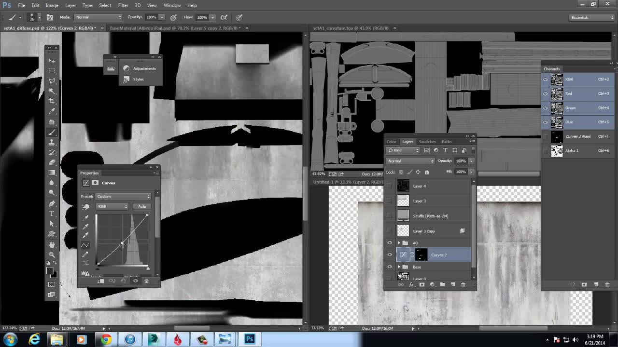
Task: Switch to the Paths tab
Action: (x=447, y=142)
